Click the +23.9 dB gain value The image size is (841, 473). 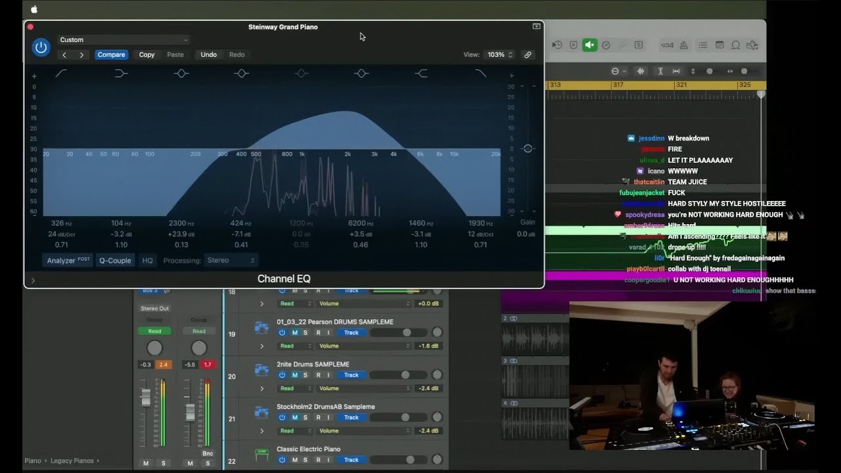click(181, 234)
